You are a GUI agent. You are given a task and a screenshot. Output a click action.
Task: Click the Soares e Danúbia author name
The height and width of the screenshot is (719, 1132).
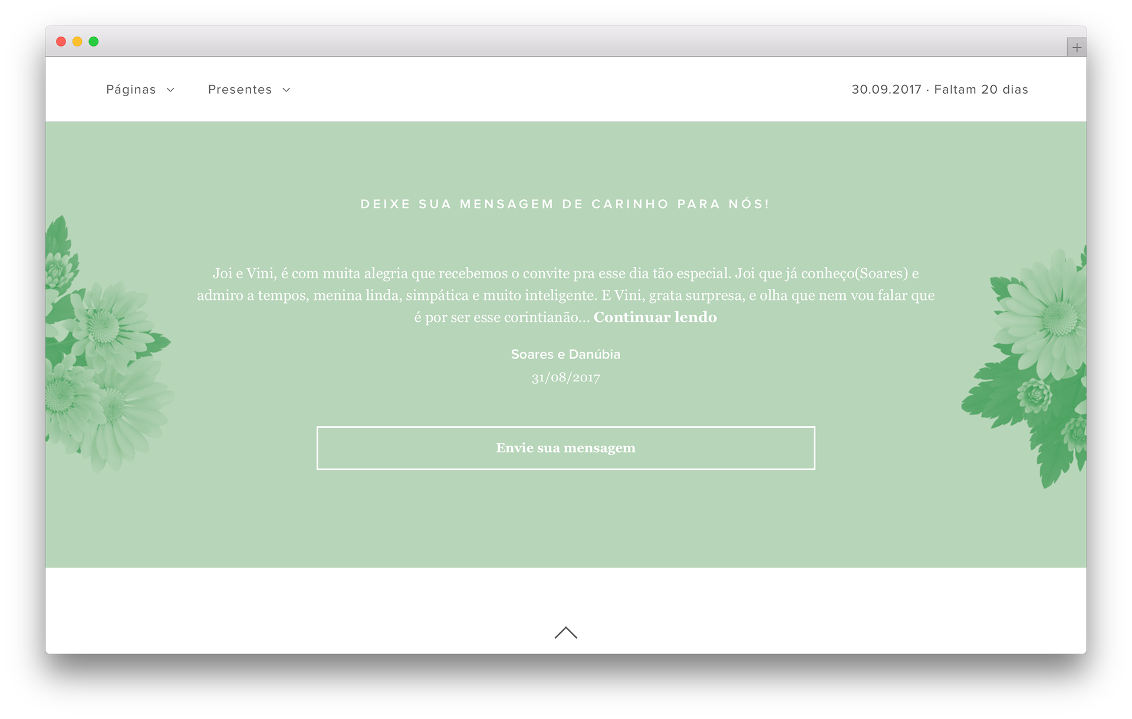(565, 354)
